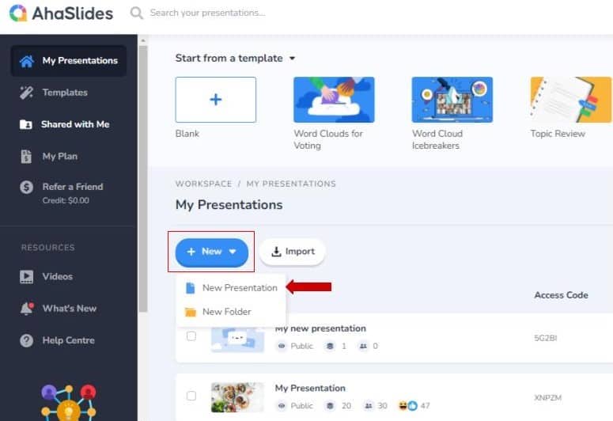Focus the Search your presentations field
The width and height of the screenshot is (613, 421).
(x=207, y=13)
